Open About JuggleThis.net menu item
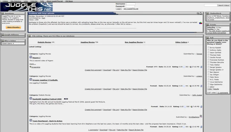The width and height of the screenshot is (231, 132). pos(55,1)
